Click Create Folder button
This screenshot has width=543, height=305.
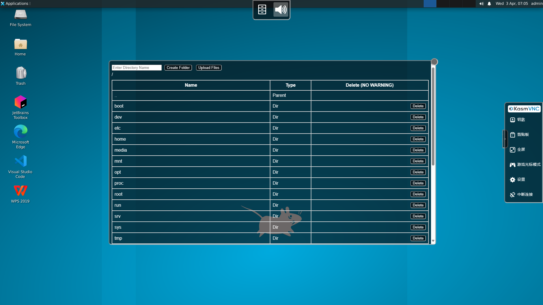[178, 67]
